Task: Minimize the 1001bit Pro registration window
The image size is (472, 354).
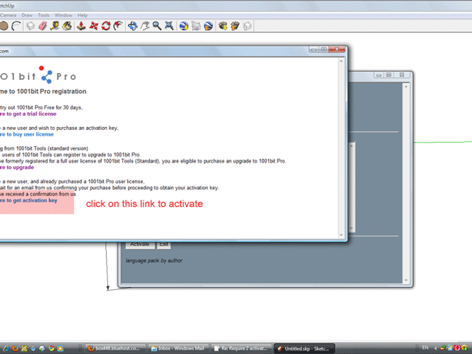Action: (314, 49)
